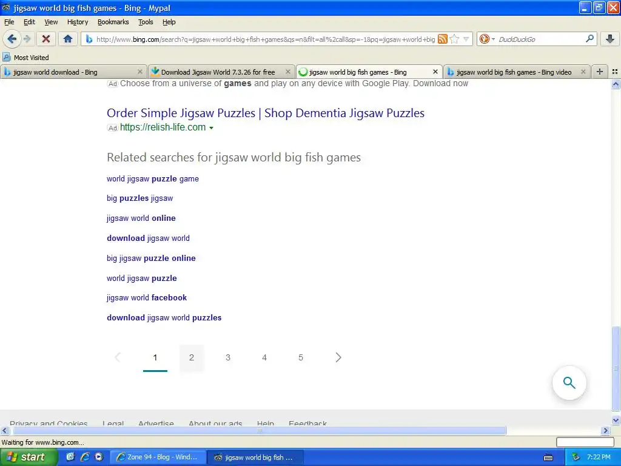
Task: Open the History menu
Action: click(78, 22)
